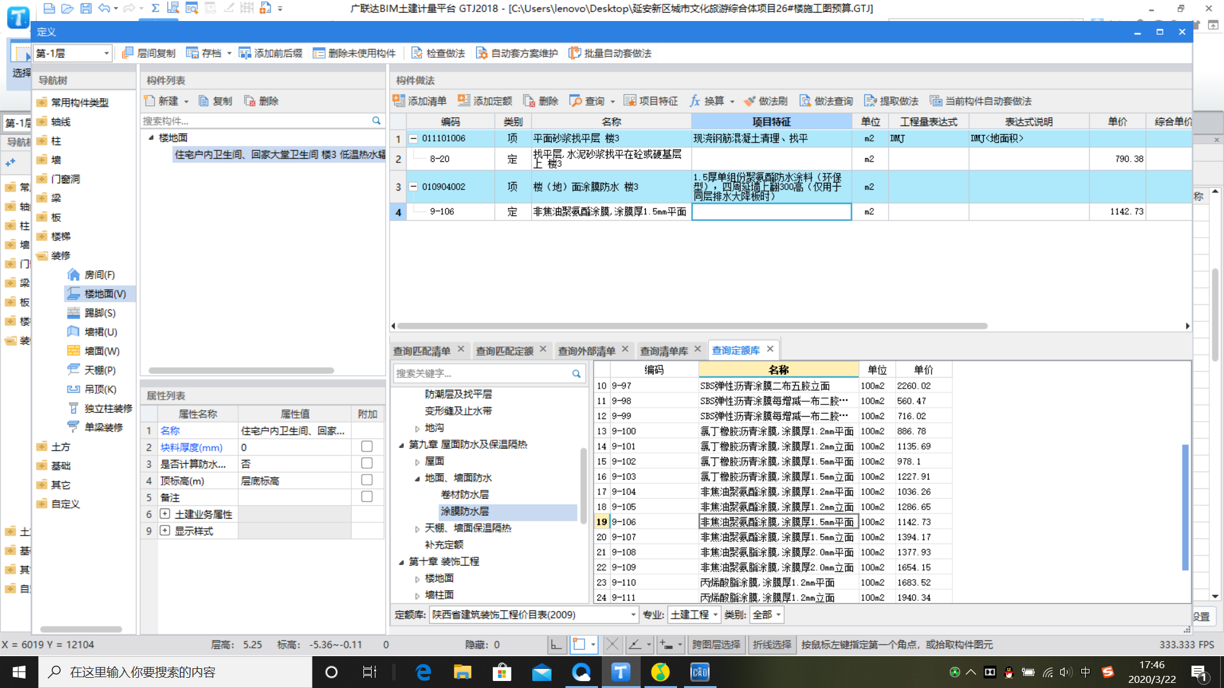The image size is (1224, 688).
Task: Click the summation Σ icon in title toolbar
Action: pos(155,8)
